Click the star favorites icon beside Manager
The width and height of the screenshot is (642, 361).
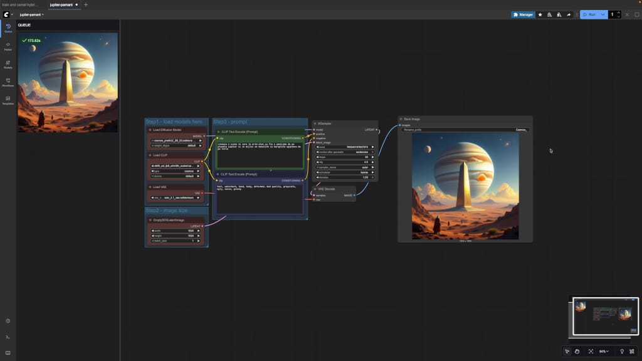pos(540,14)
